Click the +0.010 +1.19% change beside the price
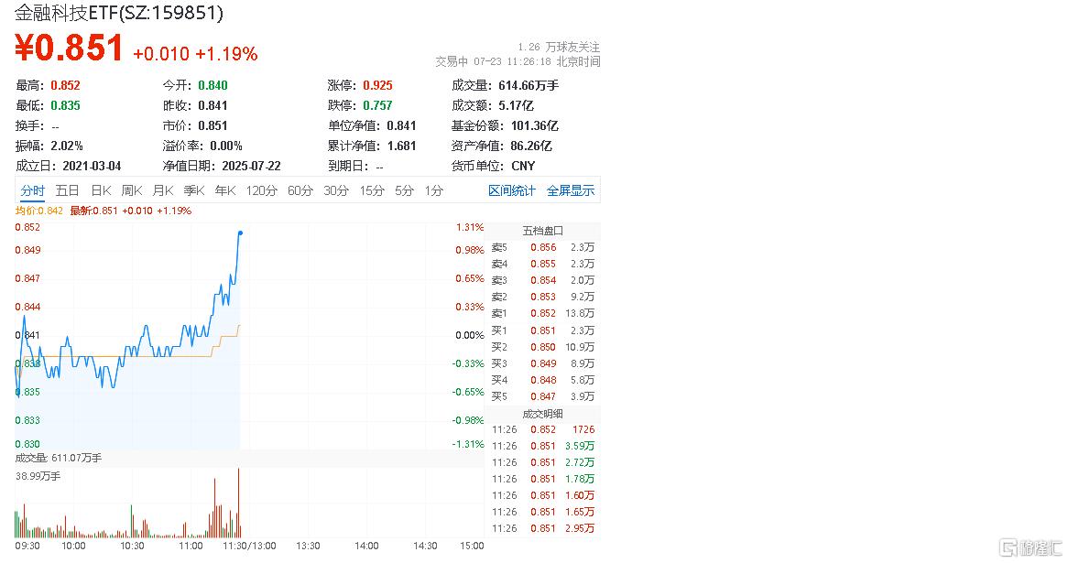The image size is (1068, 563). point(195,54)
